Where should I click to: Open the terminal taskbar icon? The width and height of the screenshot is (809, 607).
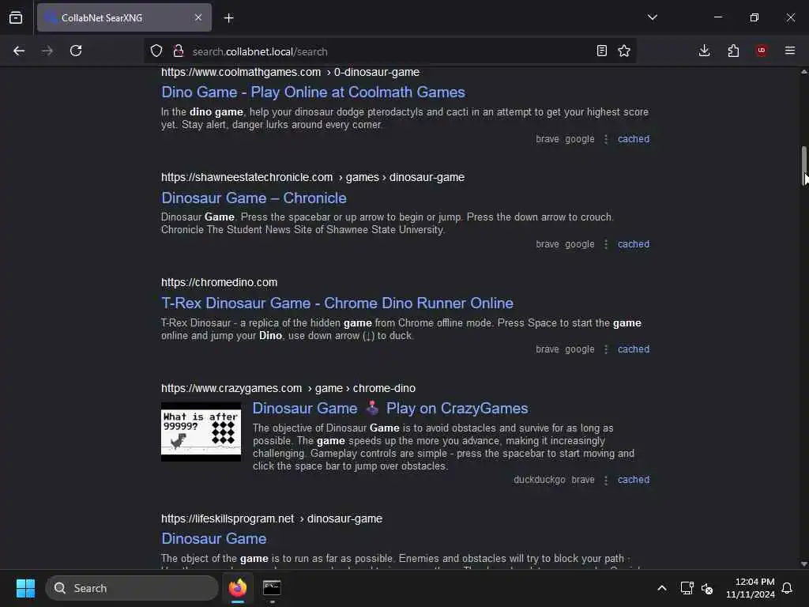pos(272,588)
